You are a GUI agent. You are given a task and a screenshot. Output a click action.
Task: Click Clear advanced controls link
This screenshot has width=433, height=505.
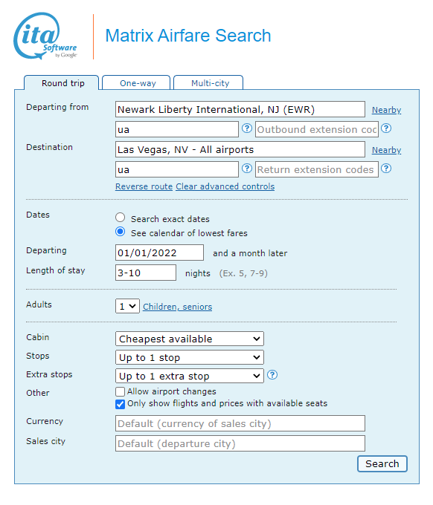pyautogui.click(x=225, y=186)
